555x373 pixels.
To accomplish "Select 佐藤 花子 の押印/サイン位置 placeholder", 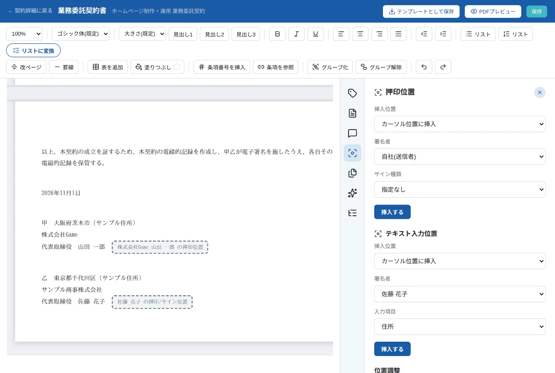I will [x=152, y=302].
